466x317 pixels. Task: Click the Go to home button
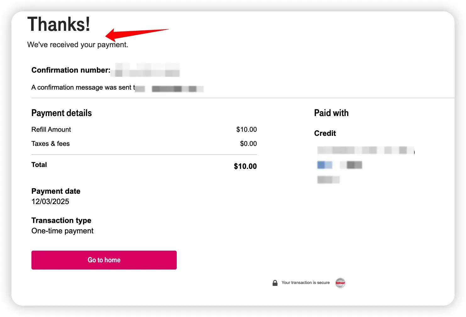(104, 260)
